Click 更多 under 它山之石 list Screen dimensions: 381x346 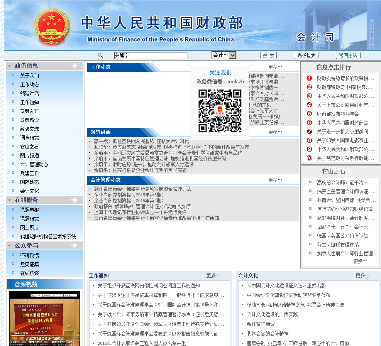tap(360, 261)
